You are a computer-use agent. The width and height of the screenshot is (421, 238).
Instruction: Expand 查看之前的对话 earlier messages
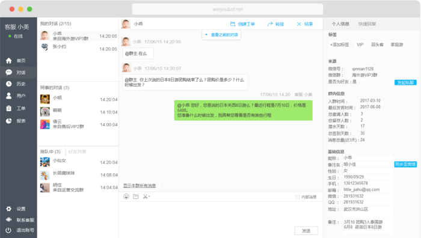(x=221, y=35)
